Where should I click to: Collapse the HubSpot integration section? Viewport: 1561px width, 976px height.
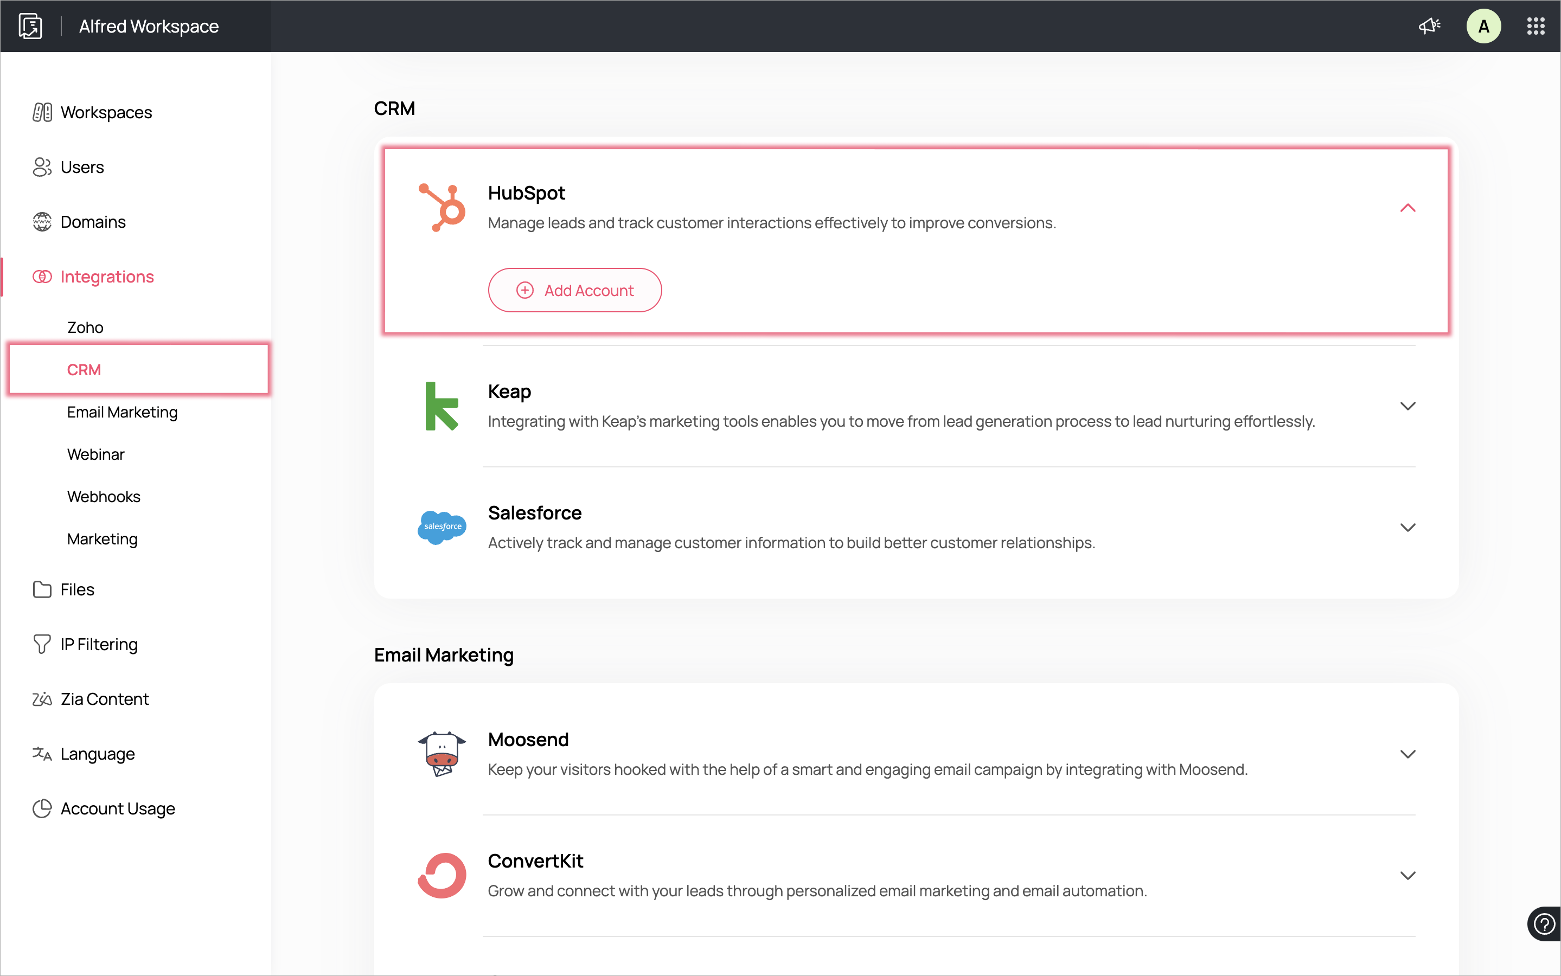1408,208
